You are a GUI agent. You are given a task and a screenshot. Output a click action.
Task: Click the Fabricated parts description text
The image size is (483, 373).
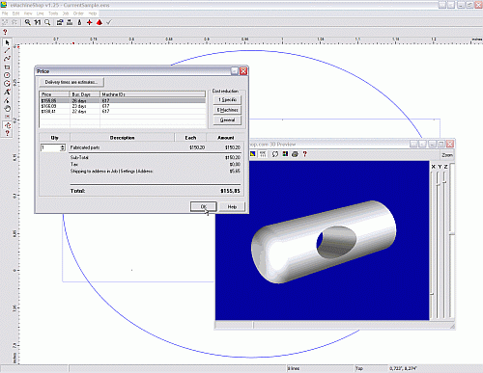(85, 147)
